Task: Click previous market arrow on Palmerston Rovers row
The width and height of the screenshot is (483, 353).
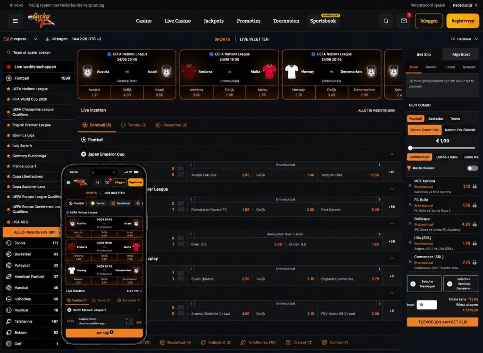Action: [x=191, y=200]
